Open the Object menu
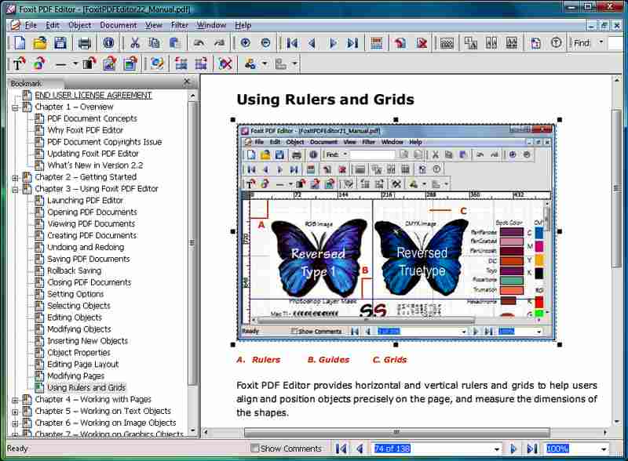Image resolution: width=628 pixels, height=461 pixels. pos(80,25)
